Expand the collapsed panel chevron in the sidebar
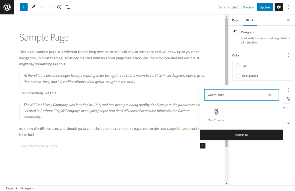 [x=288, y=123]
